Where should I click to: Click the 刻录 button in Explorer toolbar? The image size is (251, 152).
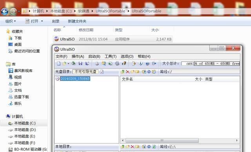pos(56,21)
